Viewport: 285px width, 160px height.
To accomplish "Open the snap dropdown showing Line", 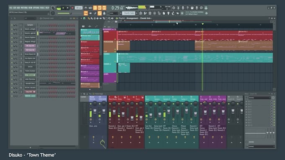I will click(x=114, y=13).
